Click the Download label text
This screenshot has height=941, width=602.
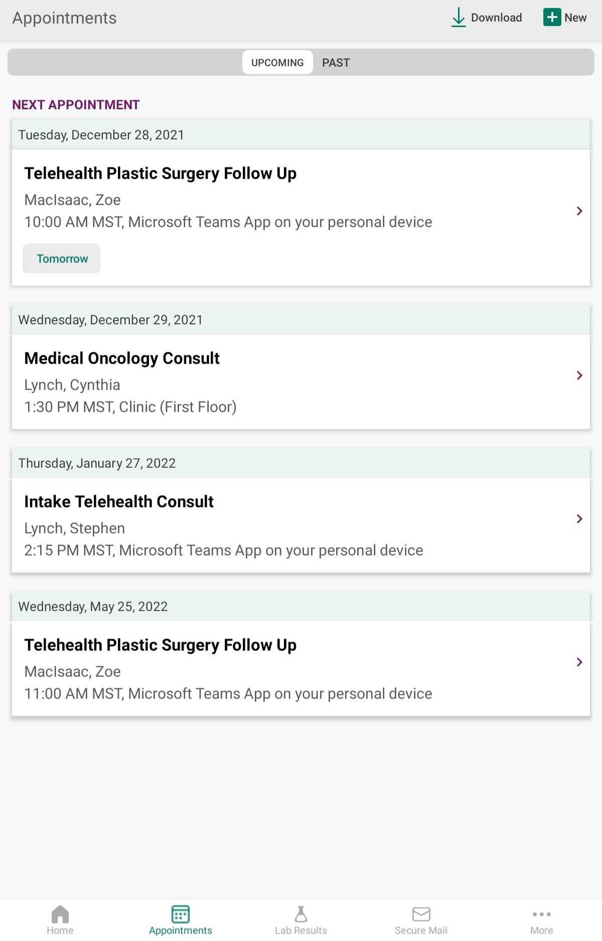[x=497, y=18]
